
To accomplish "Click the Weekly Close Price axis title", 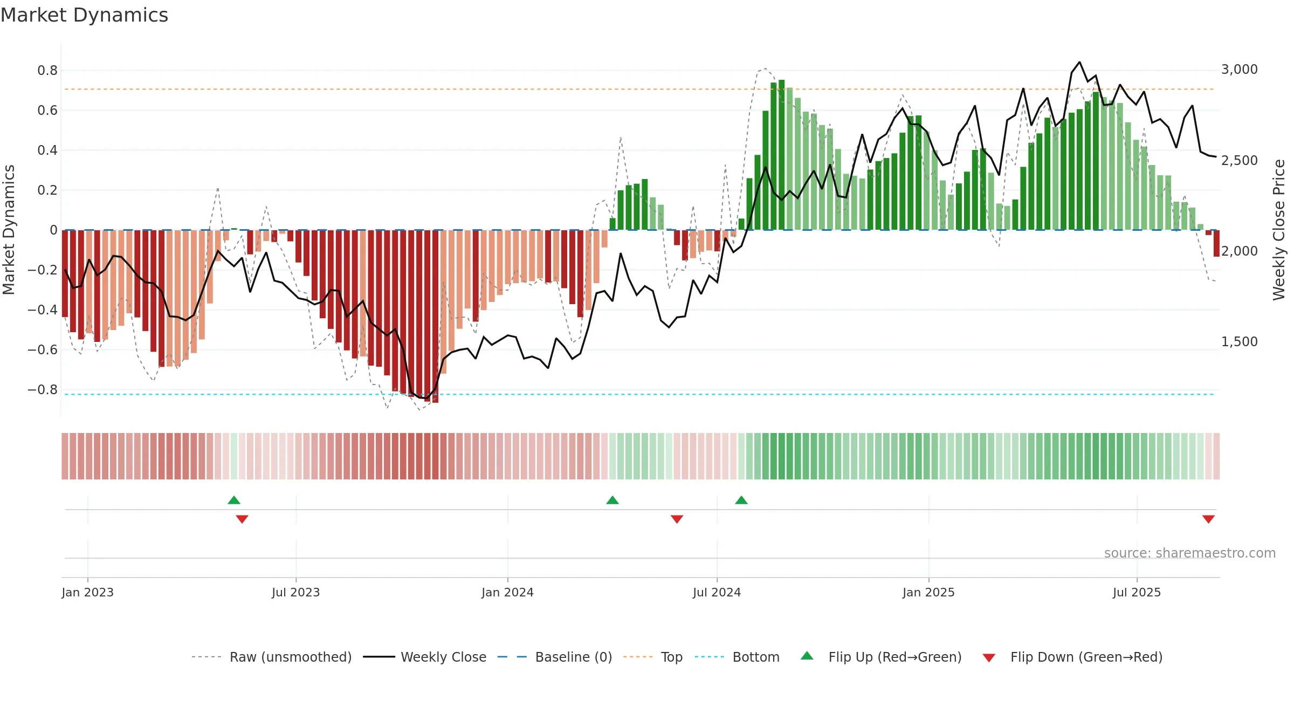I will [1279, 230].
